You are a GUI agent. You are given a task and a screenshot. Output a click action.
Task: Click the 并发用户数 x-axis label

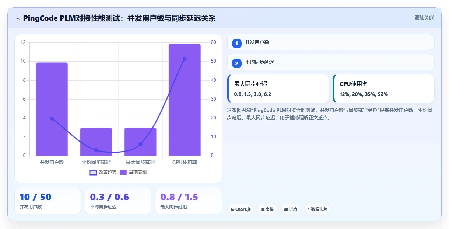(52, 162)
